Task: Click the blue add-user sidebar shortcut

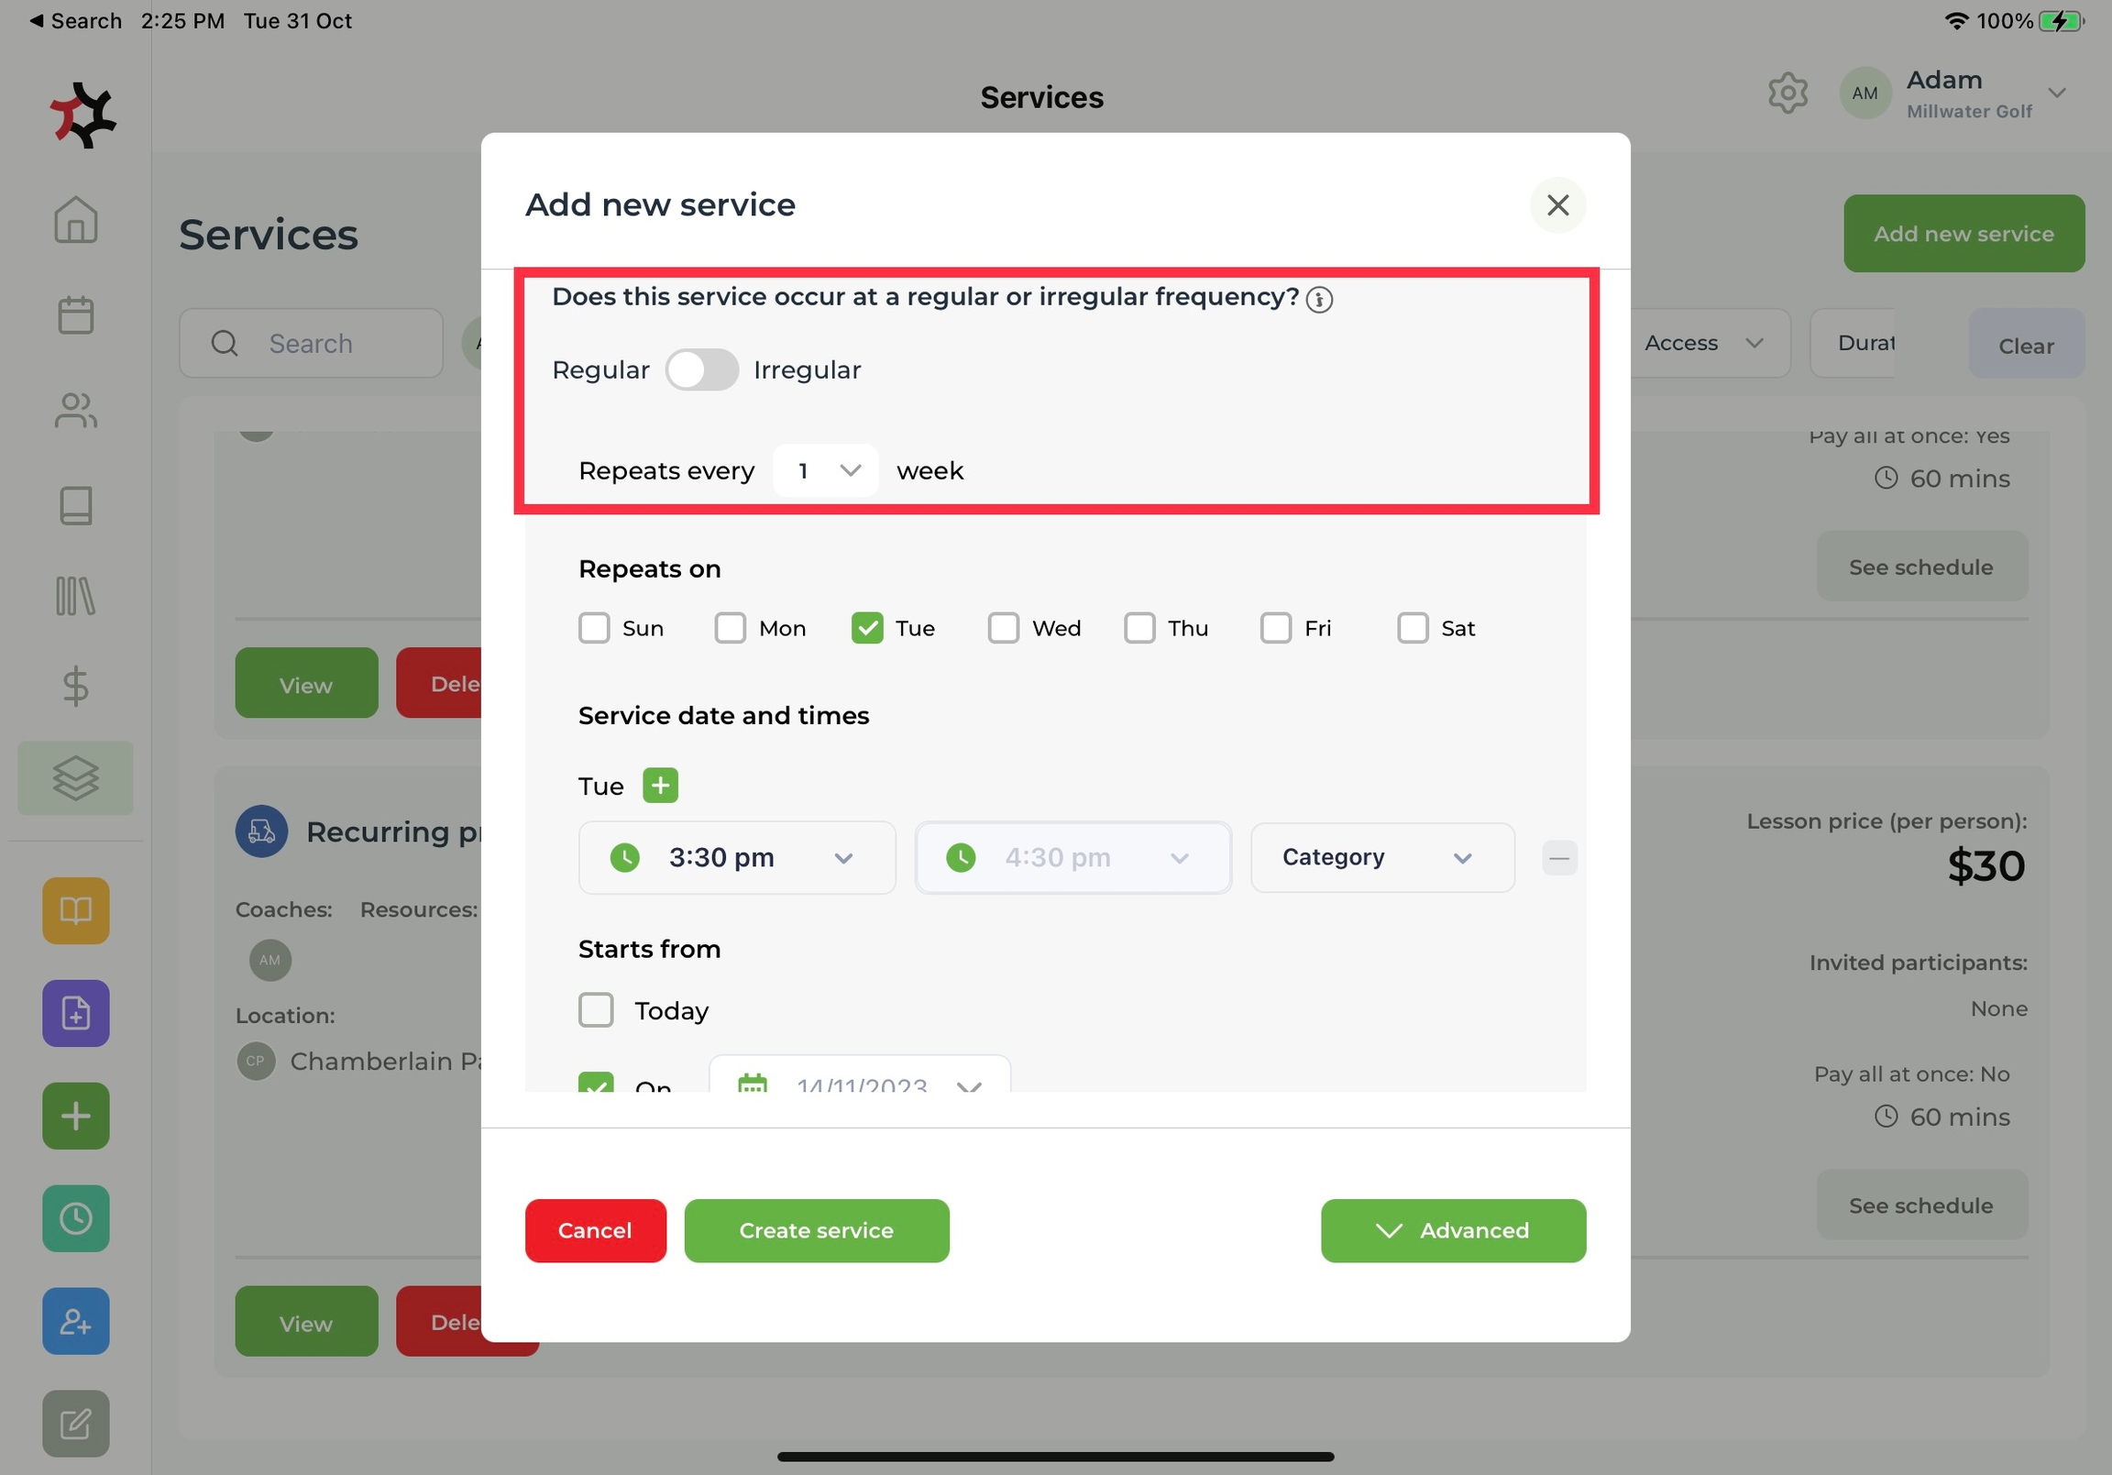Action: [75, 1321]
